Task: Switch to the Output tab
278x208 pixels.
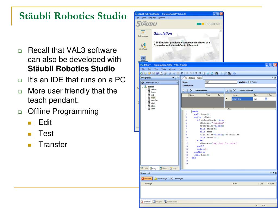Action: [158, 201]
